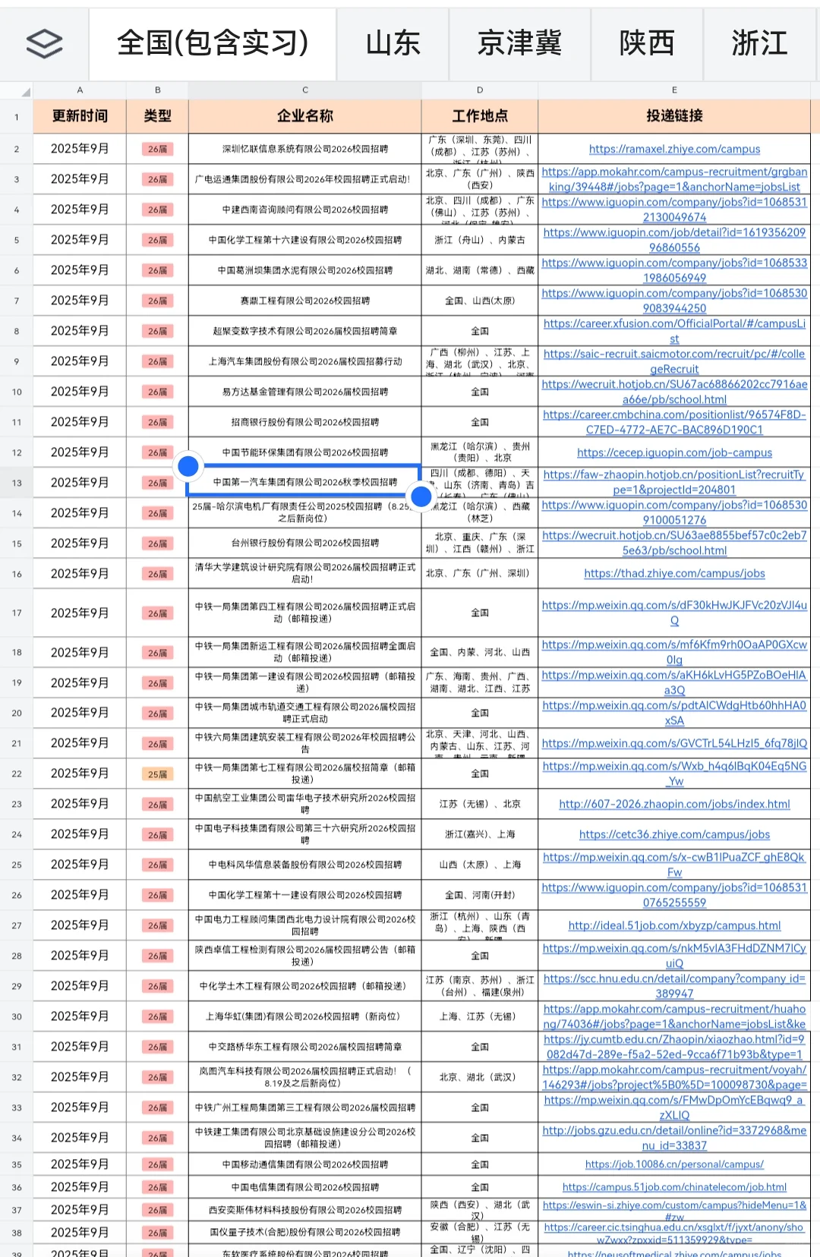Viewport: 820px width, 1257px height.
Task: Open ramaxel.zhiye.com campus link
Action: 674,150
